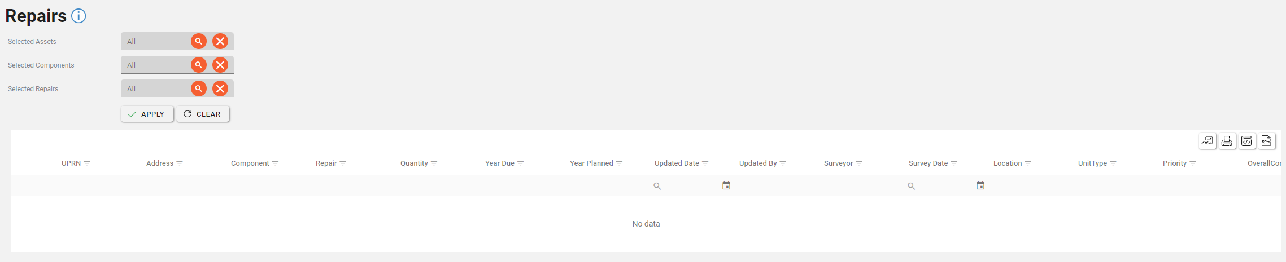This screenshot has width=1286, height=262.
Task: Click the Repairs info icon
Action: point(79,16)
